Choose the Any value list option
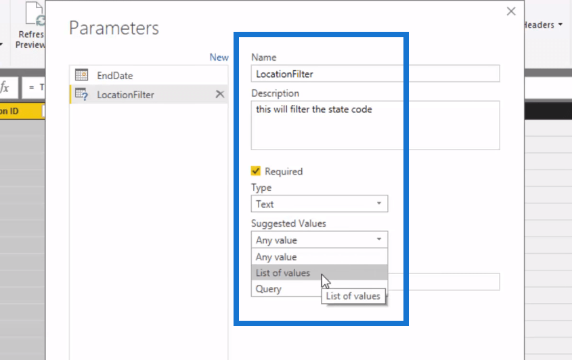This screenshot has height=360, width=572. pos(320,256)
